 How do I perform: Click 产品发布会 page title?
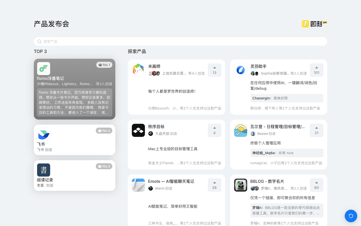pos(51,24)
